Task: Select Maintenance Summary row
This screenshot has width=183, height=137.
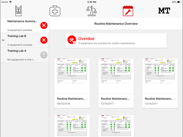Action: click(25, 25)
